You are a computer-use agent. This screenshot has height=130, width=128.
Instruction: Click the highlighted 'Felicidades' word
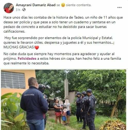27,59
